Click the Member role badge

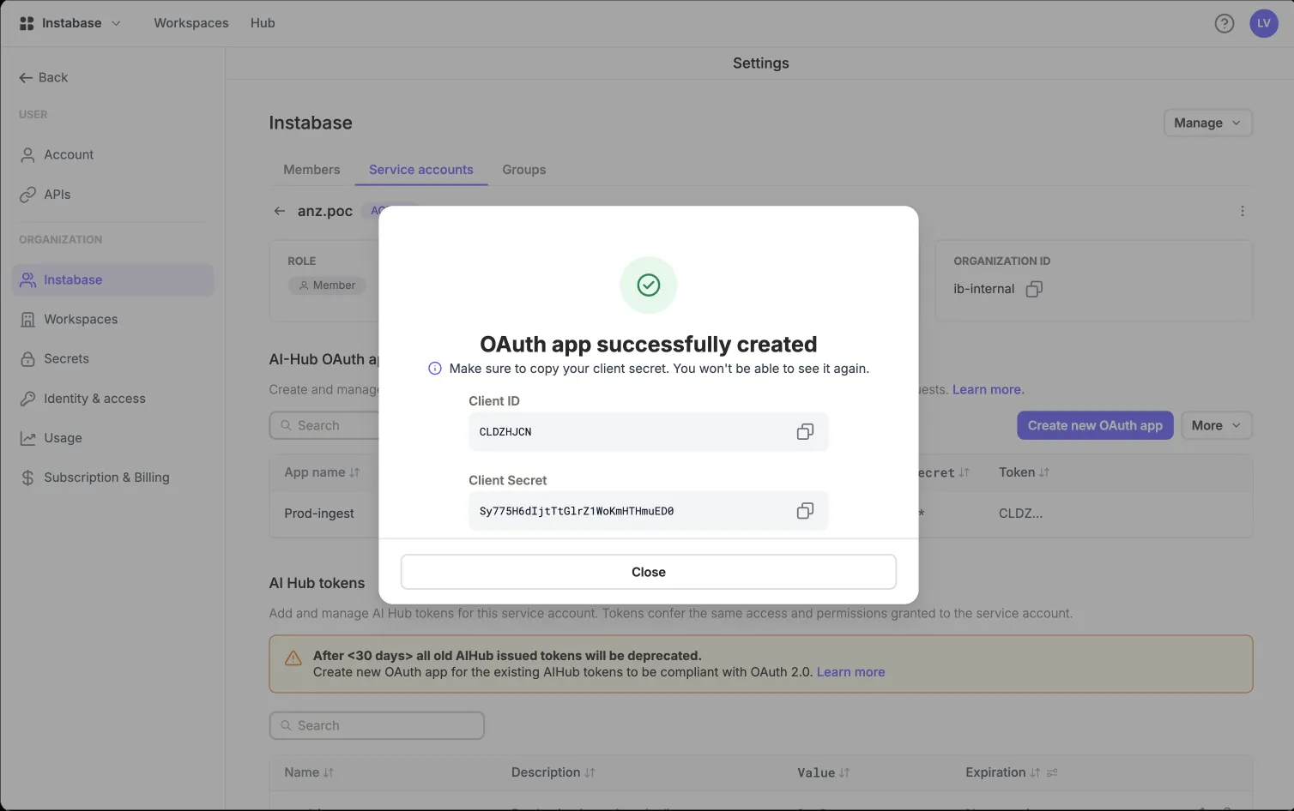[327, 285]
